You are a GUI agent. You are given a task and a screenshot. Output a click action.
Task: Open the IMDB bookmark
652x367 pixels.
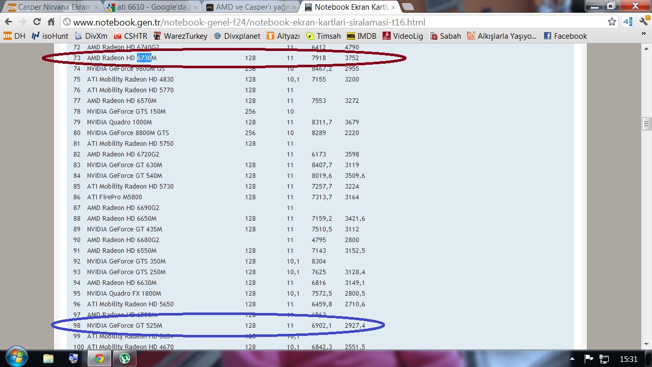click(362, 36)
